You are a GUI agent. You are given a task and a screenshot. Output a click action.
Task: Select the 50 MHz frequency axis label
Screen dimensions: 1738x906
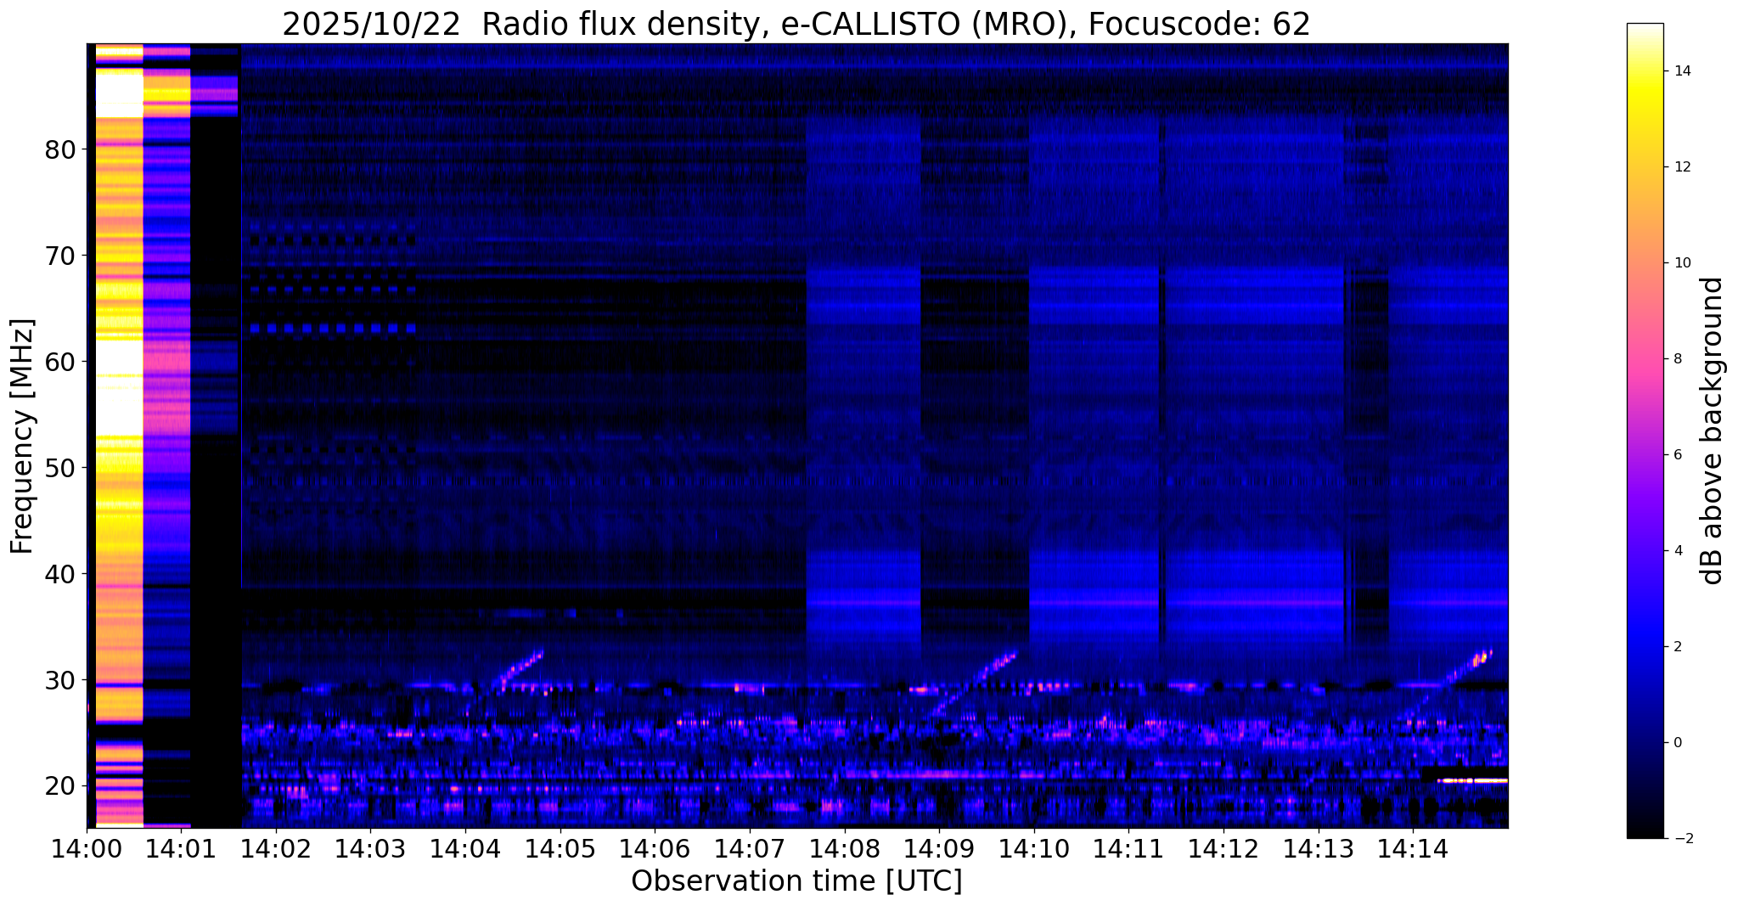tap(60, 468)
